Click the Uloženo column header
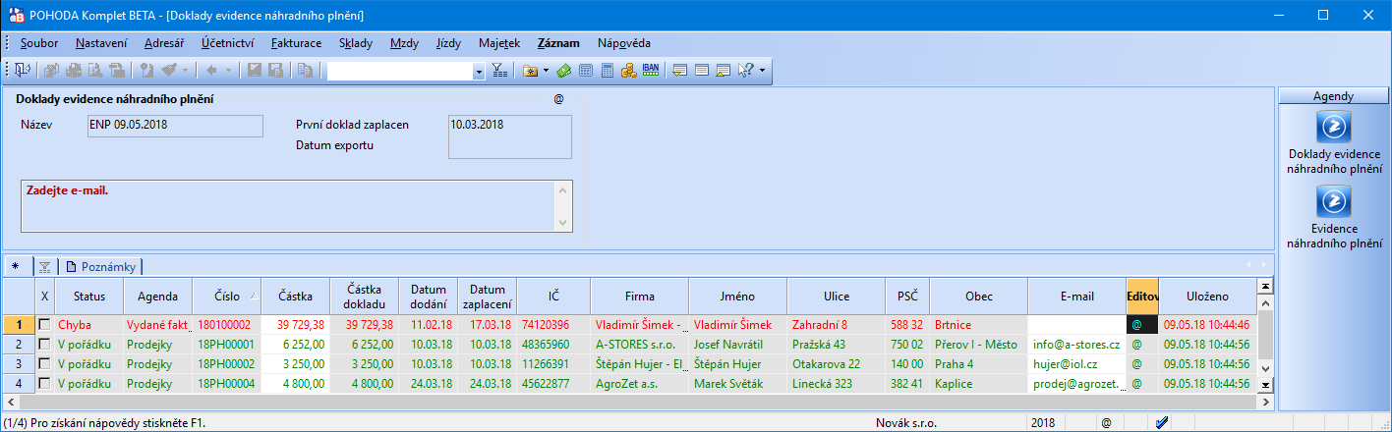 tap(1207, 297)
